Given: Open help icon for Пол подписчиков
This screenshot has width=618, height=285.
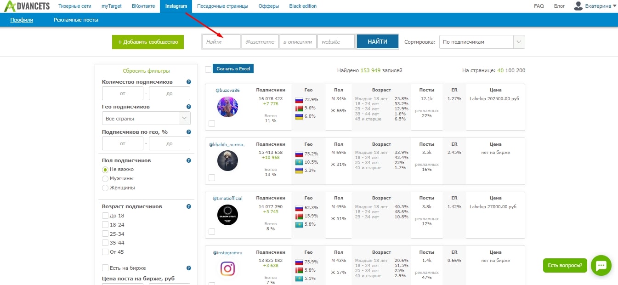Looking at the screenshot, I should [189, 160].
